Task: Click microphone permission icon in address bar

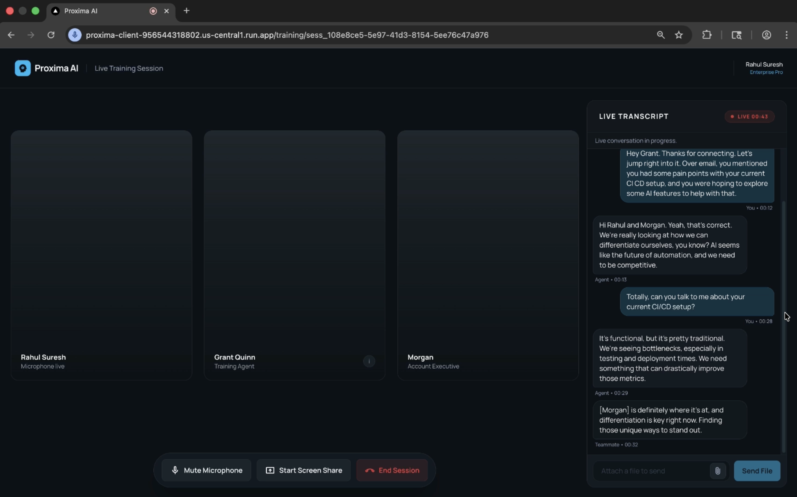Action: coord(75,35)
